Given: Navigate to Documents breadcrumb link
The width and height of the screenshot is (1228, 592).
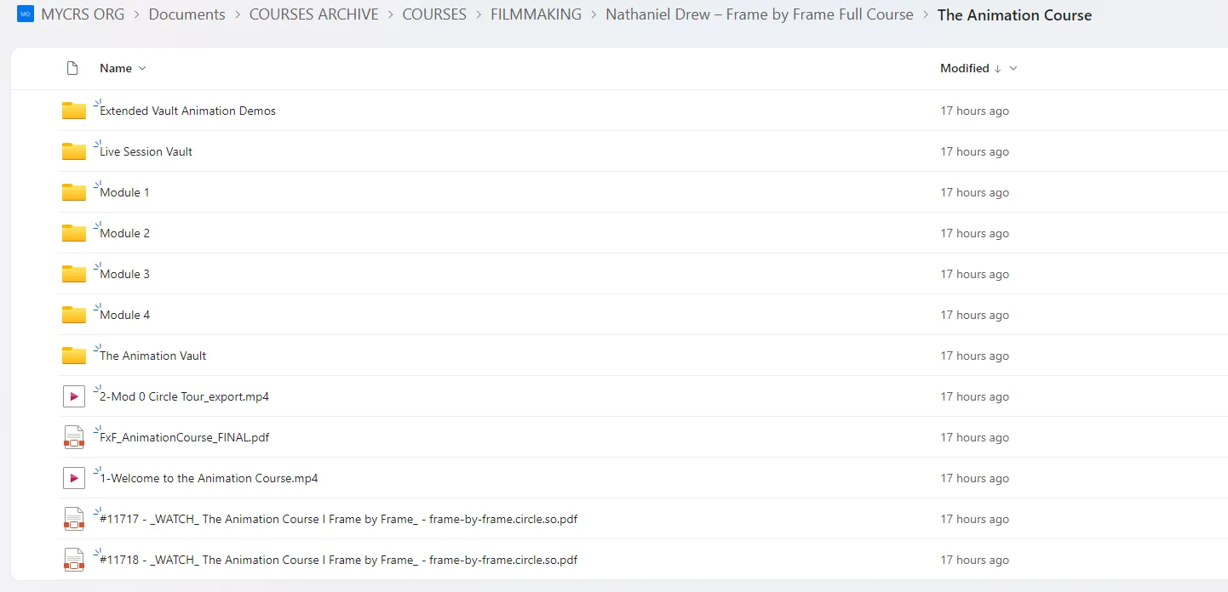Looking at the screenshot, I should pyautogui.click(x=186, y=14).
